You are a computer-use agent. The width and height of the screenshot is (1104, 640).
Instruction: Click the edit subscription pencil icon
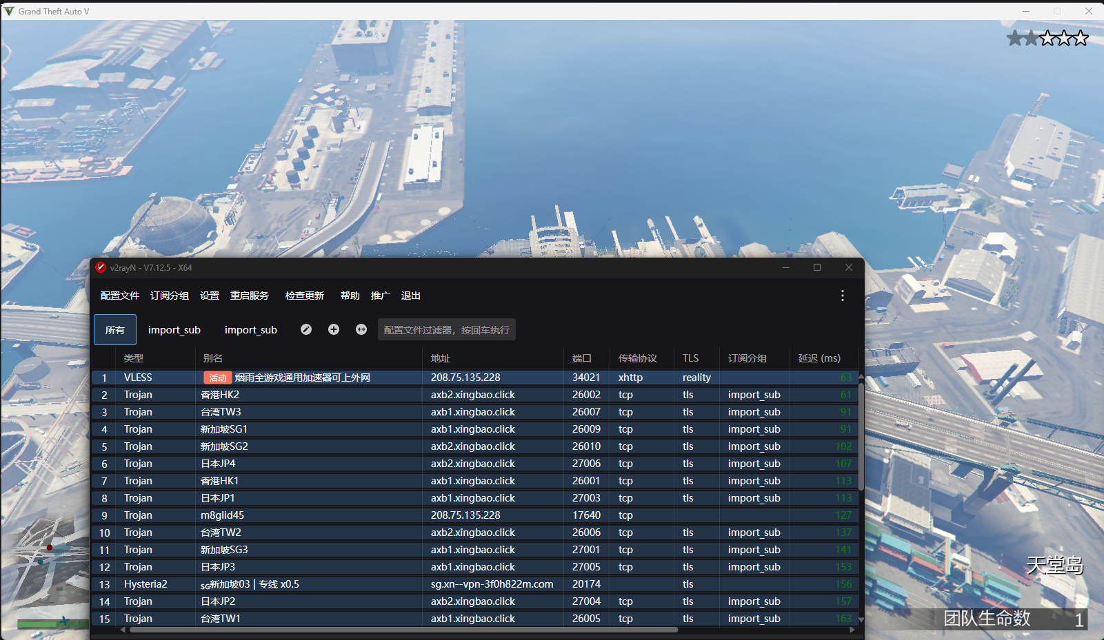[306, 329]
